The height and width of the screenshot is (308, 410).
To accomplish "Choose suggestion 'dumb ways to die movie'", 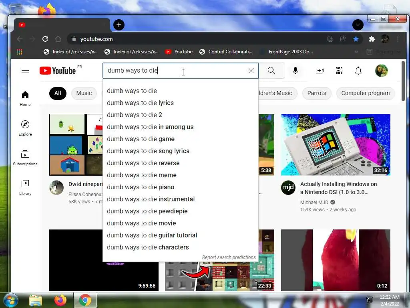I will pos(181,223).
